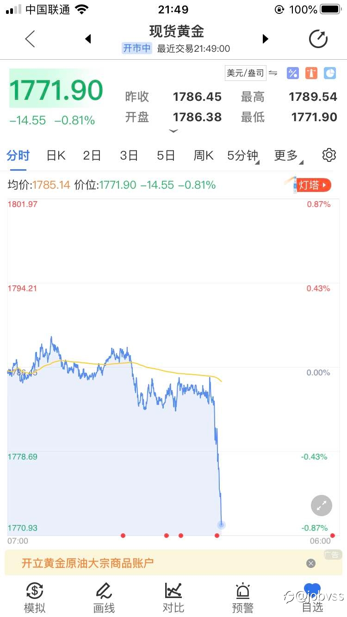Open the 5分钟 interval dropdown
The width and height of the screenshot is (347, 617).
point(243,156)
